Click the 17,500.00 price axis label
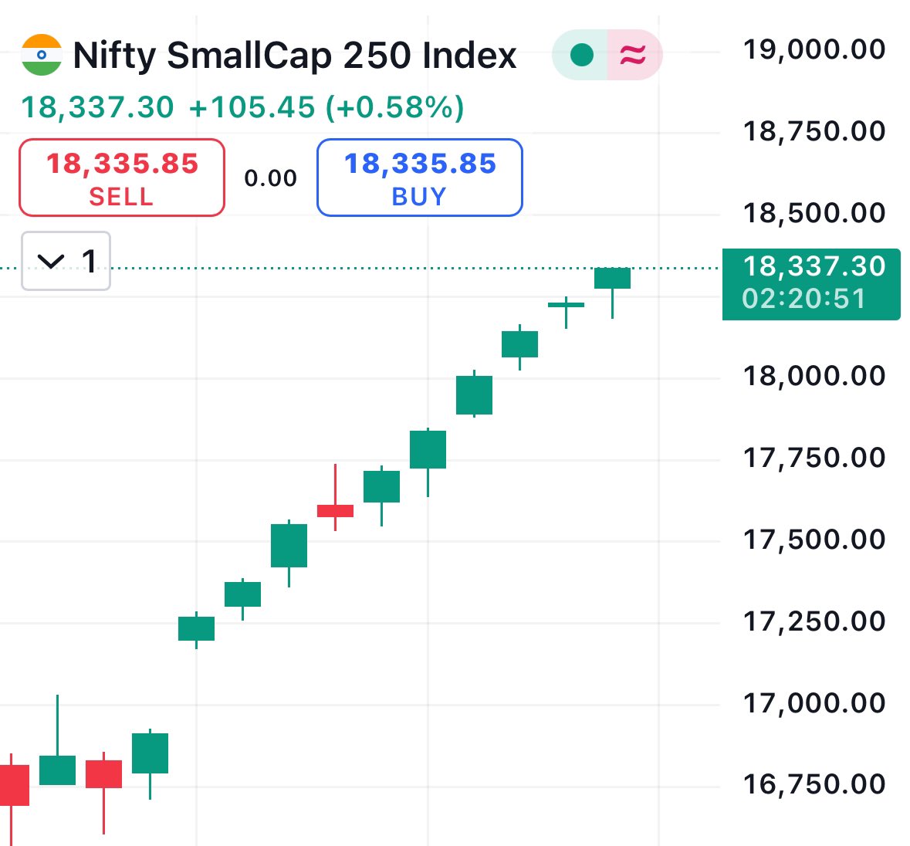 (814, 540)
